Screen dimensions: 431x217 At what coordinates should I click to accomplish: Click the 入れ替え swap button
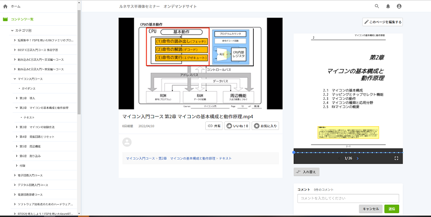tap(307, 172)
